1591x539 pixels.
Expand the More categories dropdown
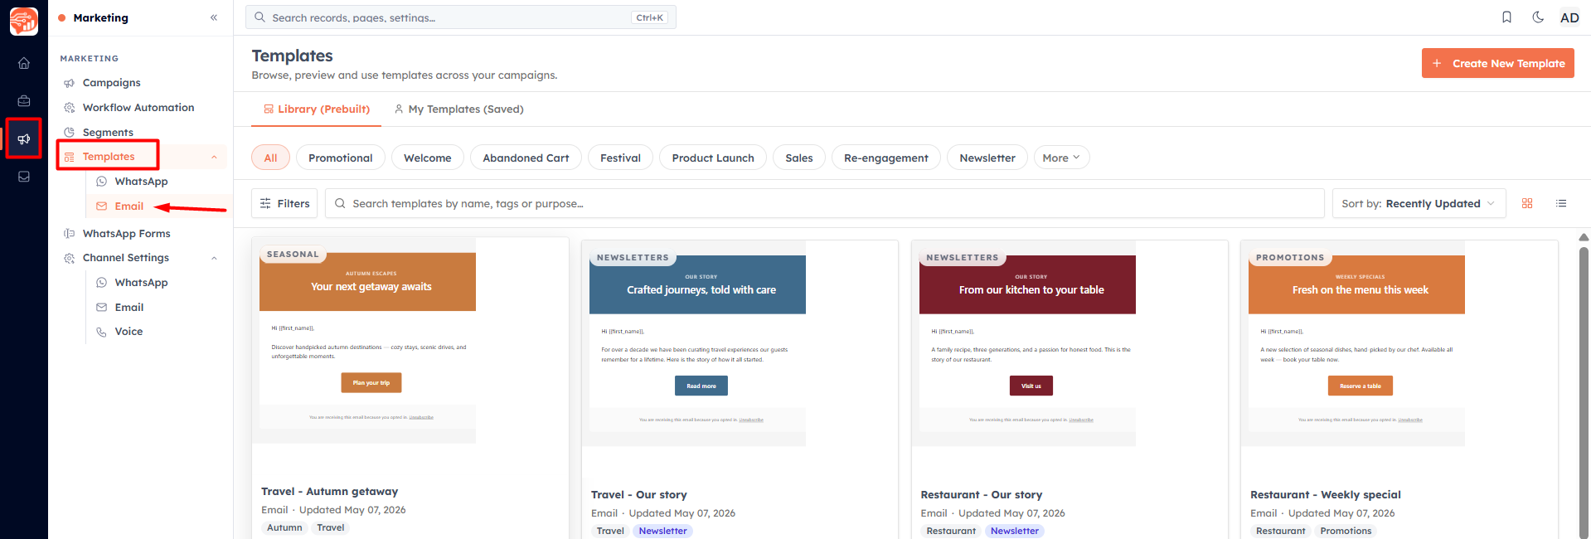coord(1061,158)
